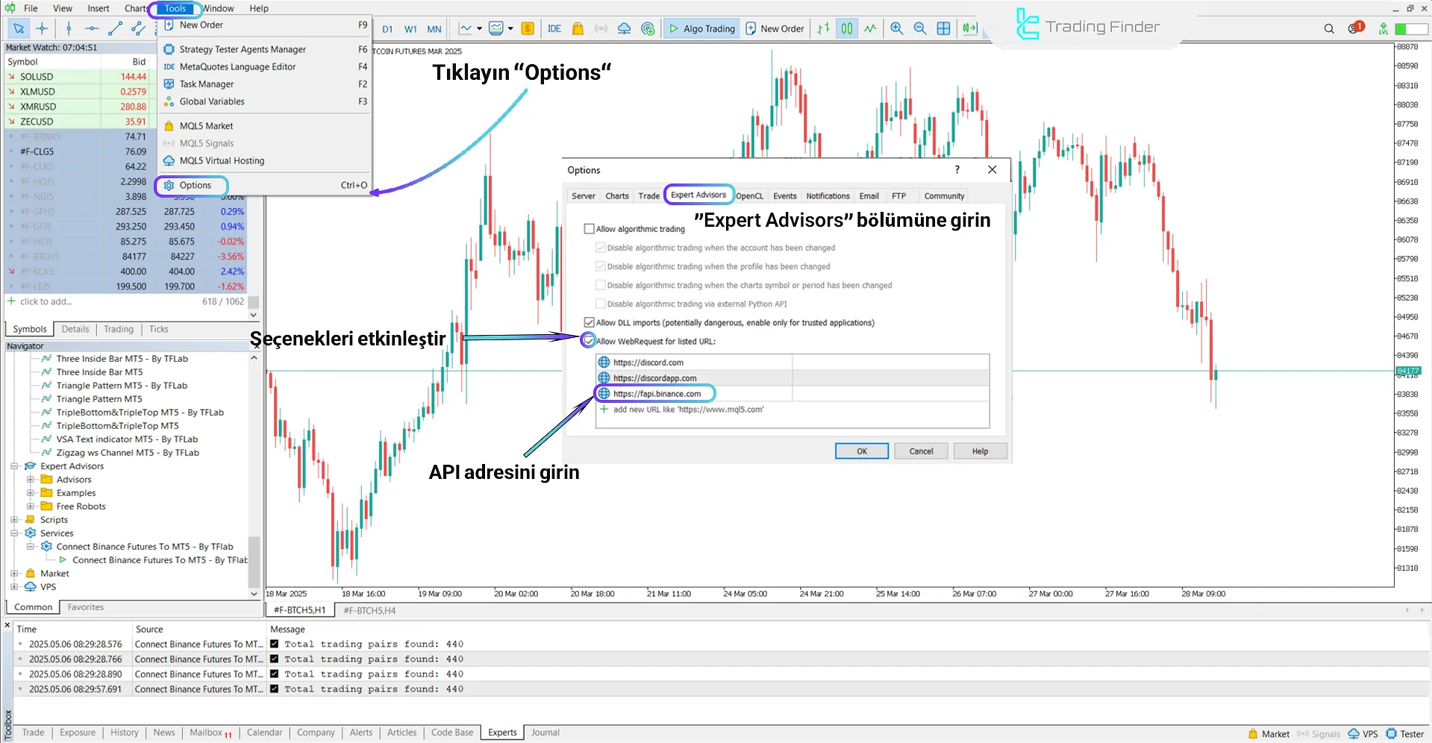
Task: Switch chart to candlestick view icon
Action: click(846, 28)
